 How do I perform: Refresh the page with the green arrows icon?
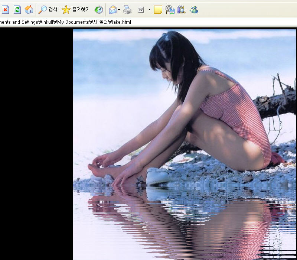pos(17,10)
